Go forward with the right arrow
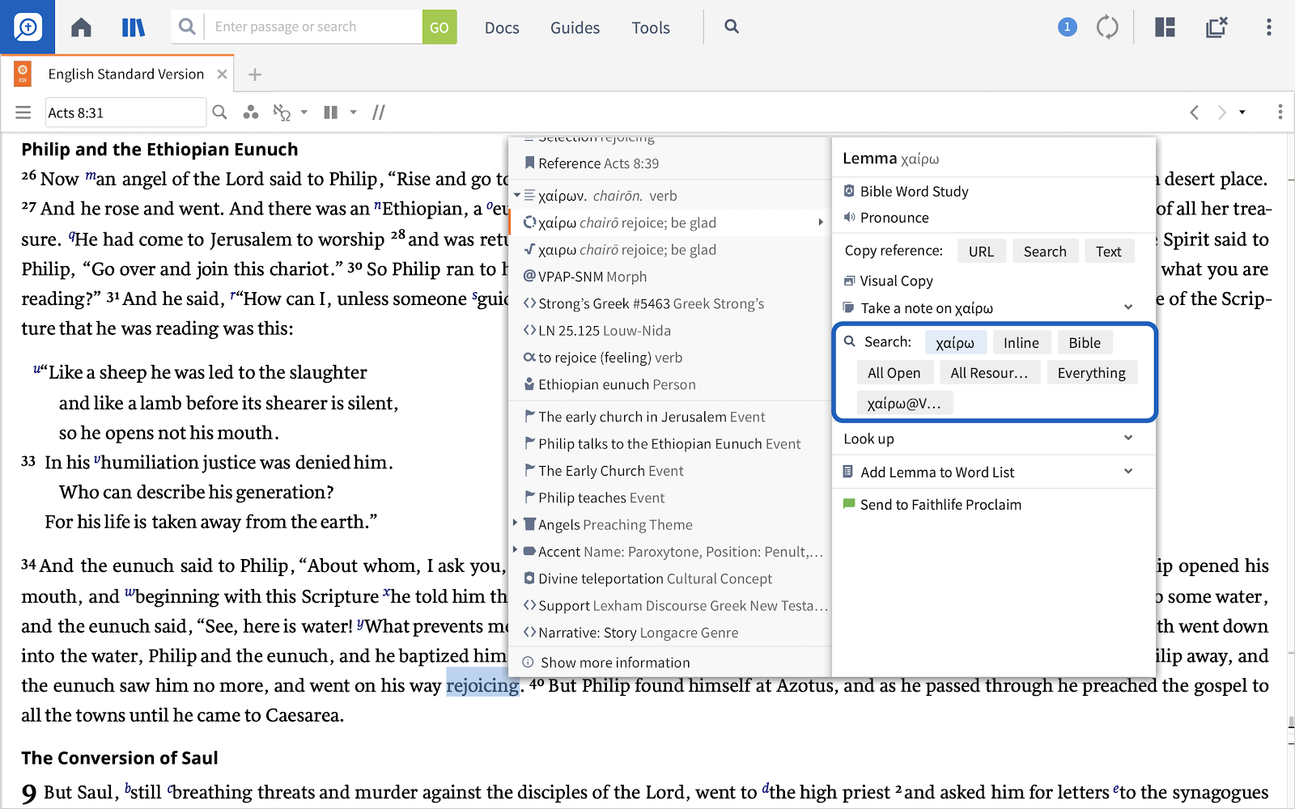The width and height of the screenshot is (1295, 809). point(1221,112)
